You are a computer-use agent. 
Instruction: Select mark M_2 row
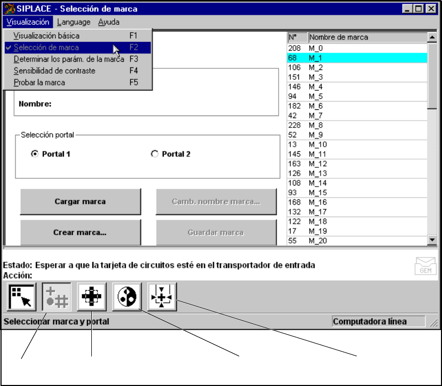coord(357,67)
